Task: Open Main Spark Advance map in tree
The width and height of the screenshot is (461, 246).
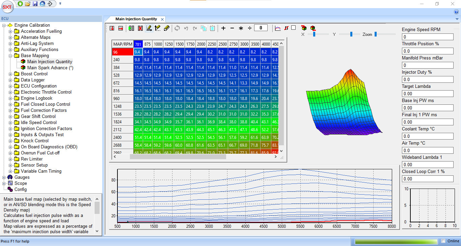Action: [x=50, y=68]
